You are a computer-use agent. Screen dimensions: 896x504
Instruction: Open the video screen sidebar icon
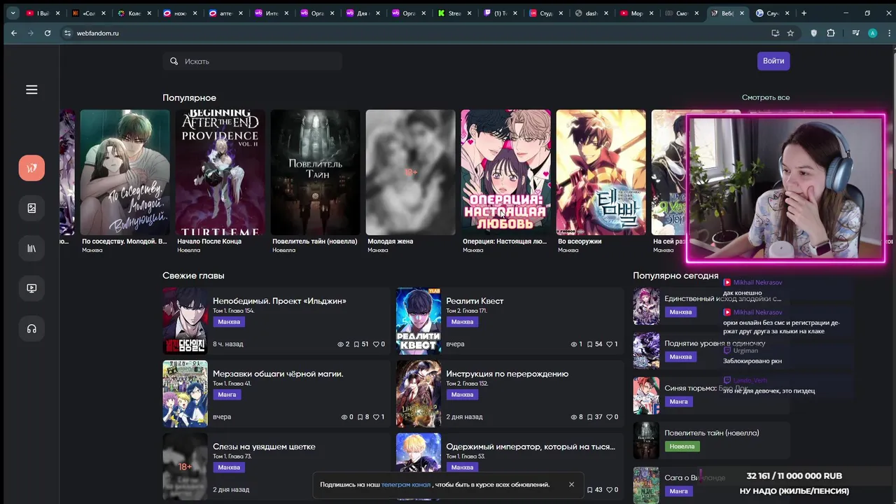[x=31, y=288]
